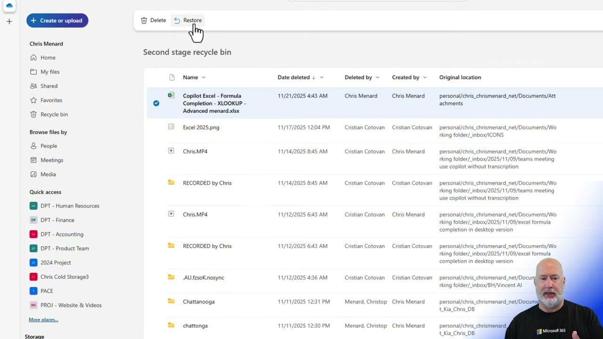Open the Shared section
The height and width of the screenshot is (339, 603).
(49, 86)
